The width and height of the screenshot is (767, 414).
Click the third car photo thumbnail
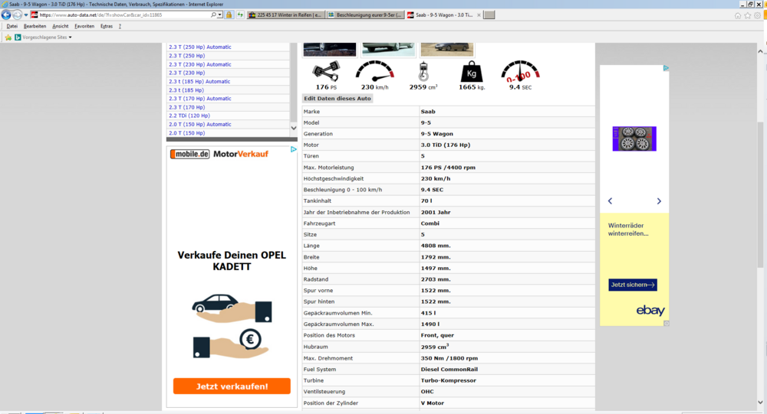point(447,49)
